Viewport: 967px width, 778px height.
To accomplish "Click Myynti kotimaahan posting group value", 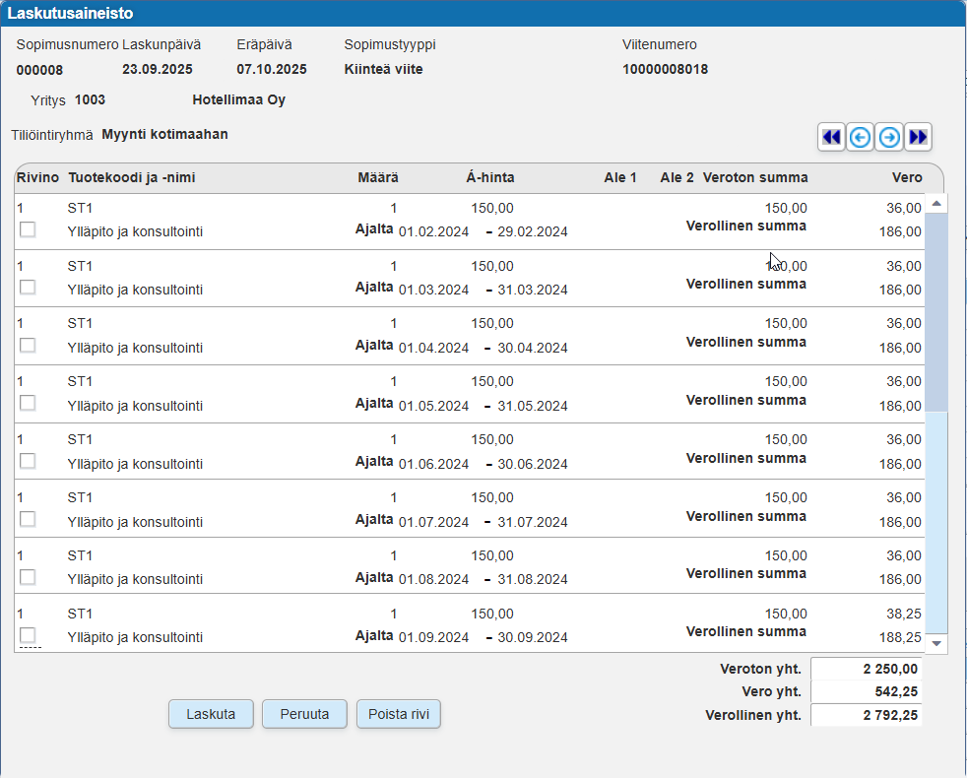I will (164, 135).
